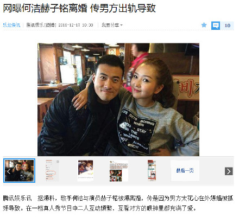Click the 微博 link beside 腾讯娱乐
This screenshot has height=218, width=239.
pyautogui.click(x=51, y=25)
